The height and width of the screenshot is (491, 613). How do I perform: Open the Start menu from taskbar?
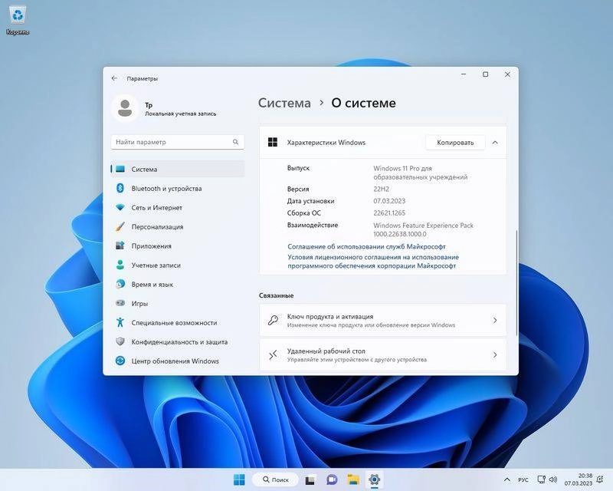(x=239, y=479)
